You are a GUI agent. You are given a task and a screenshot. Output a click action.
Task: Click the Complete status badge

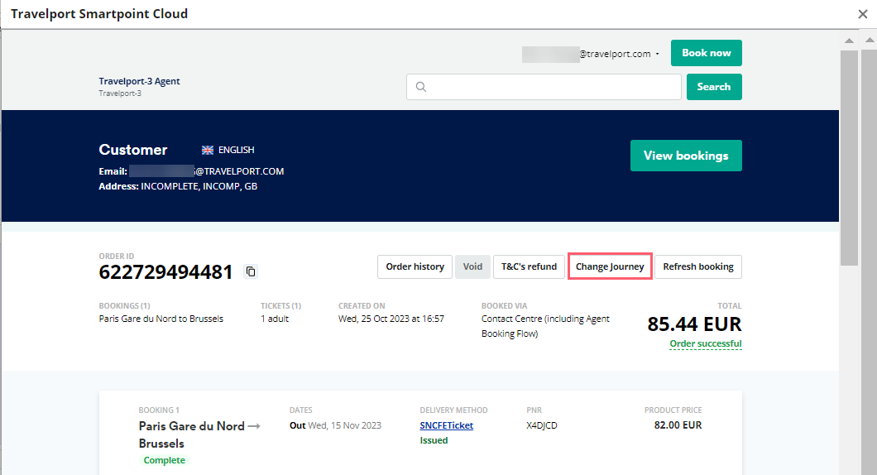point(165,460)
